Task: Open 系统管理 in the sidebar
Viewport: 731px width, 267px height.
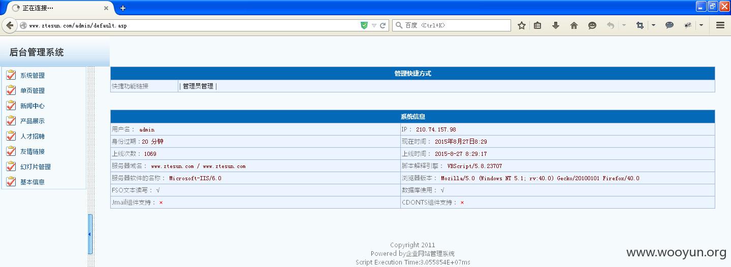Action: pyautogui.click(x=33, y=76)
